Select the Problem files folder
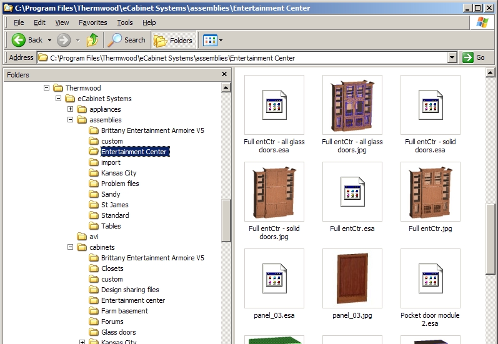The height and width of the screenshot is (344, 498). tap(114, 184)
